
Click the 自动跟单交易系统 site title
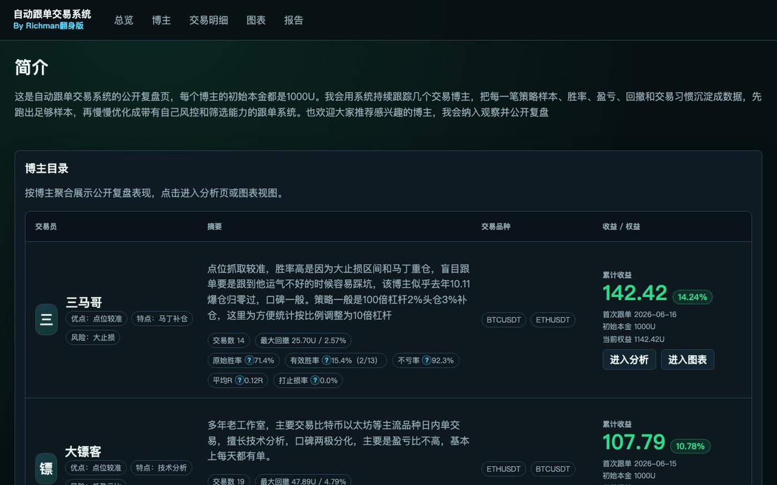tap(52, 14)
